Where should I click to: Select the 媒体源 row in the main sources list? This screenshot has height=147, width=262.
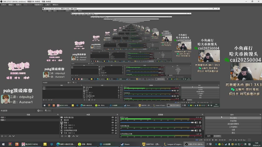pyautogui.click(x=88, y=120)
